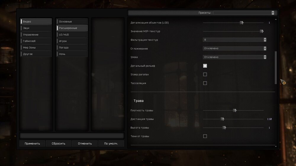Click the Высота травы slider handle
The height and width of the screenshot is (166, 296).
[224, 128]
